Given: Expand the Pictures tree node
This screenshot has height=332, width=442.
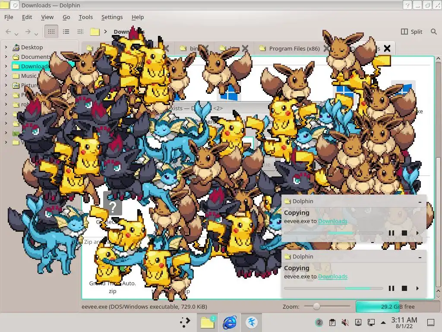Looking at the screenshot, I should point(6,85).
